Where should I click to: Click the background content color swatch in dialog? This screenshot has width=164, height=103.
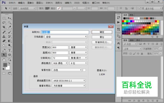tap(84, 70)
